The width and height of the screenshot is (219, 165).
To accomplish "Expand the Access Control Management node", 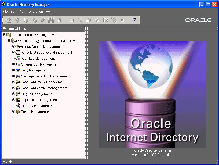I will click(14, 46).
